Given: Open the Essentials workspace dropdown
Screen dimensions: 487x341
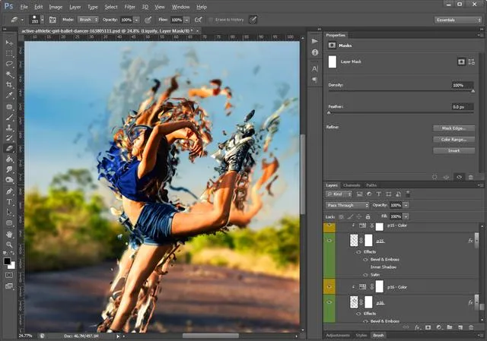Looking at the screenshot, I should click(457, 20).
